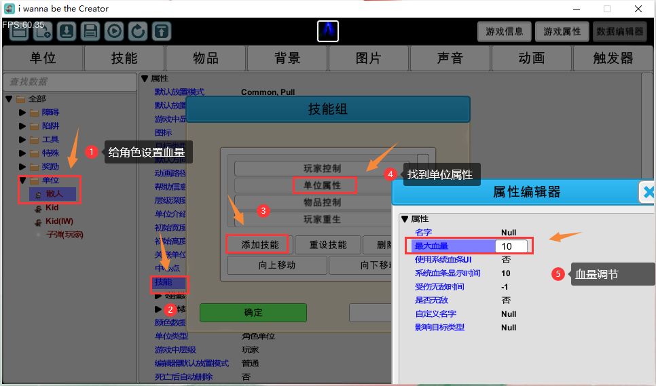Click the 游戏信息 button
The height and width of the screenshot is (386, 656).
(505, 32)
